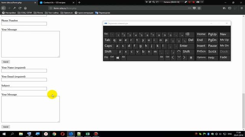Screen dimensions: 245x137
Task: Tap PrtScn on the on-screen keyboard
Action: (201, 52)
